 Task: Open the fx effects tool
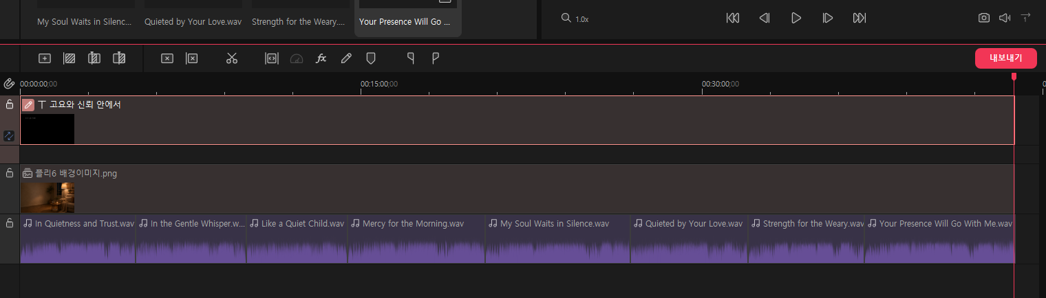[321, 58]
